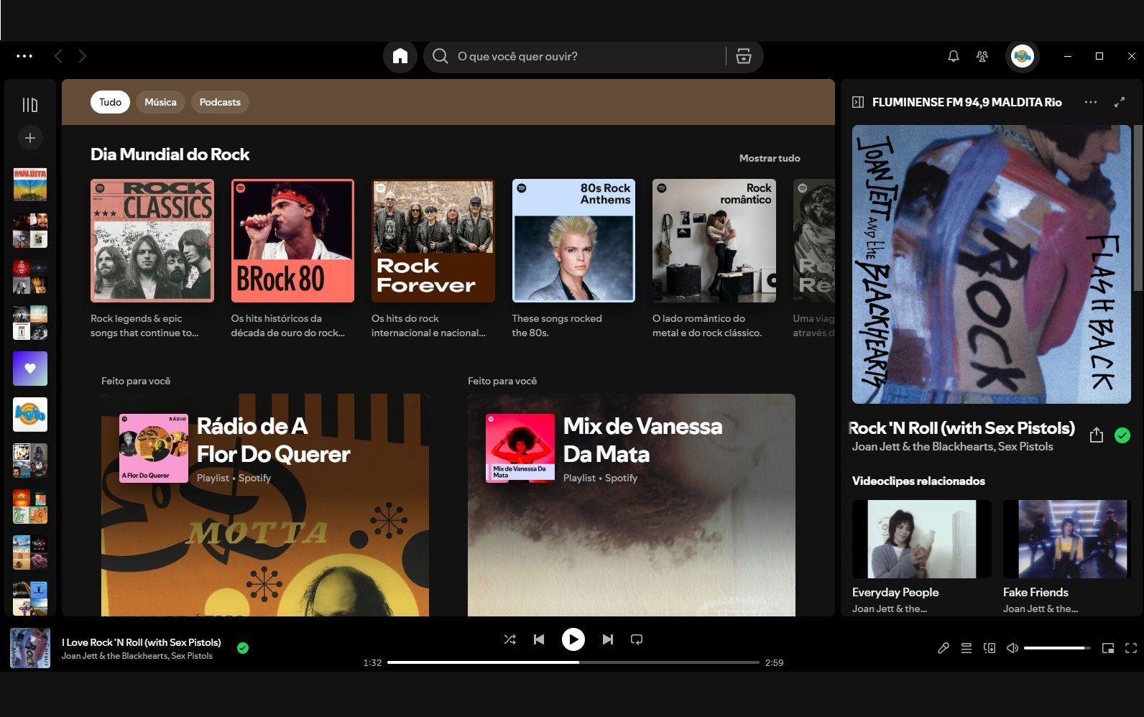Open Friend Activity icon

click(982, 56)
